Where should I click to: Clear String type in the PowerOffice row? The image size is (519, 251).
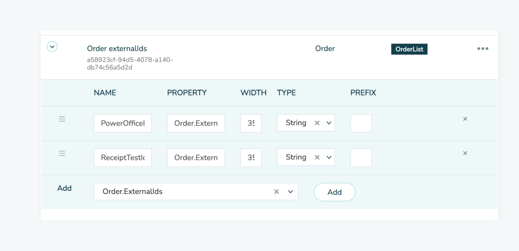(317, 123)
